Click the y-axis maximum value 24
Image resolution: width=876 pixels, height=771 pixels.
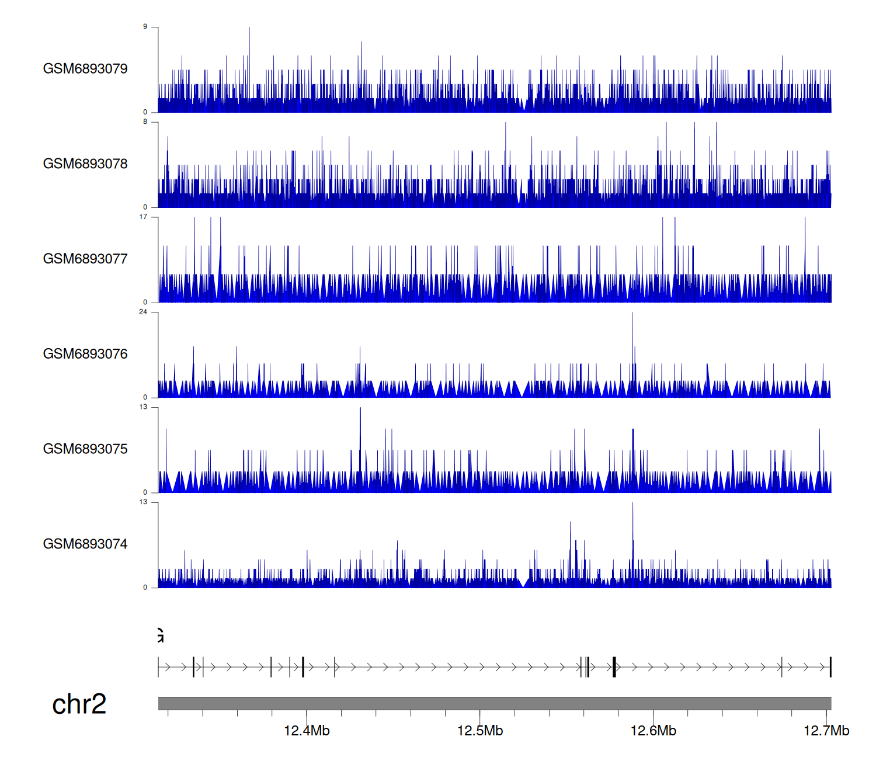click(143, 312)
